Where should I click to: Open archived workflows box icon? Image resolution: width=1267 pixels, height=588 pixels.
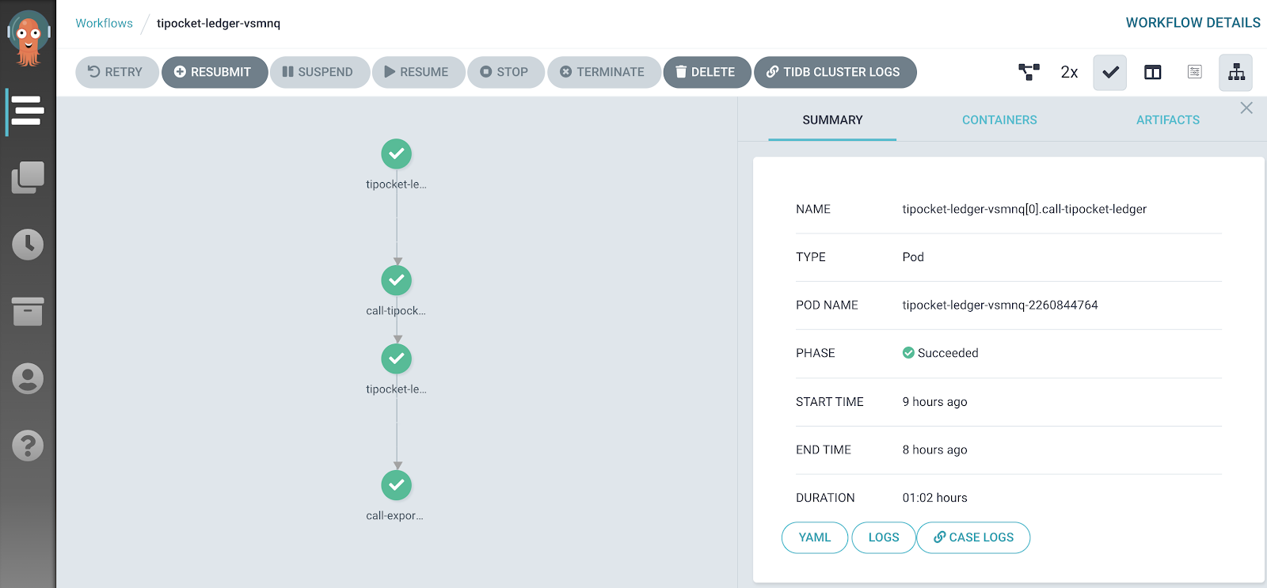27,312
